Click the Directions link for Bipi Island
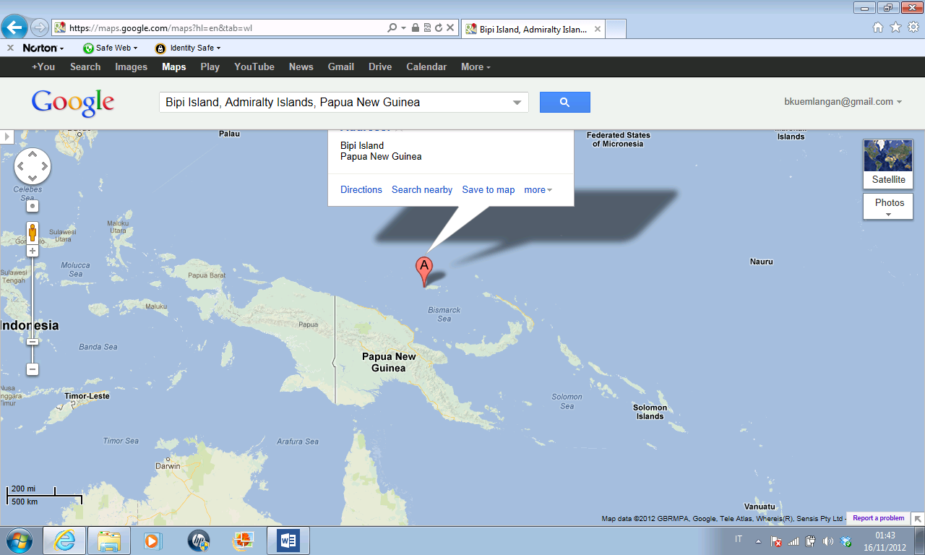The width and height of the screenshot is (925, 555). coord(361,189)
